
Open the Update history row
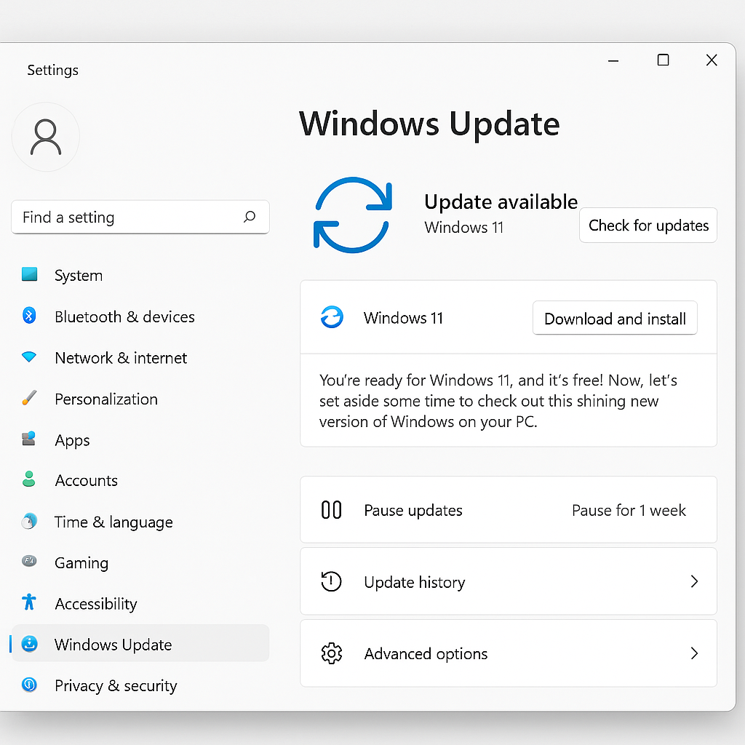coord(509,581)
